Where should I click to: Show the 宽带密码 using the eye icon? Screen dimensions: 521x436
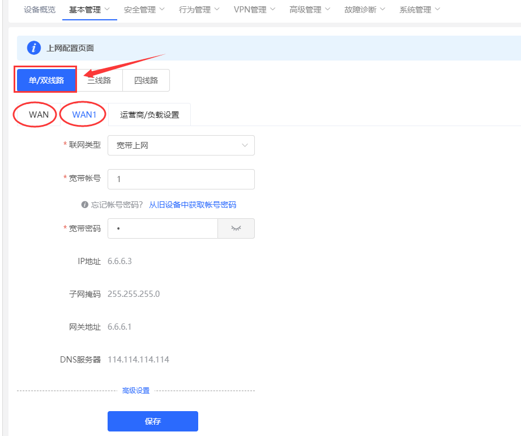pyautogui.click(x=236, y=228)
